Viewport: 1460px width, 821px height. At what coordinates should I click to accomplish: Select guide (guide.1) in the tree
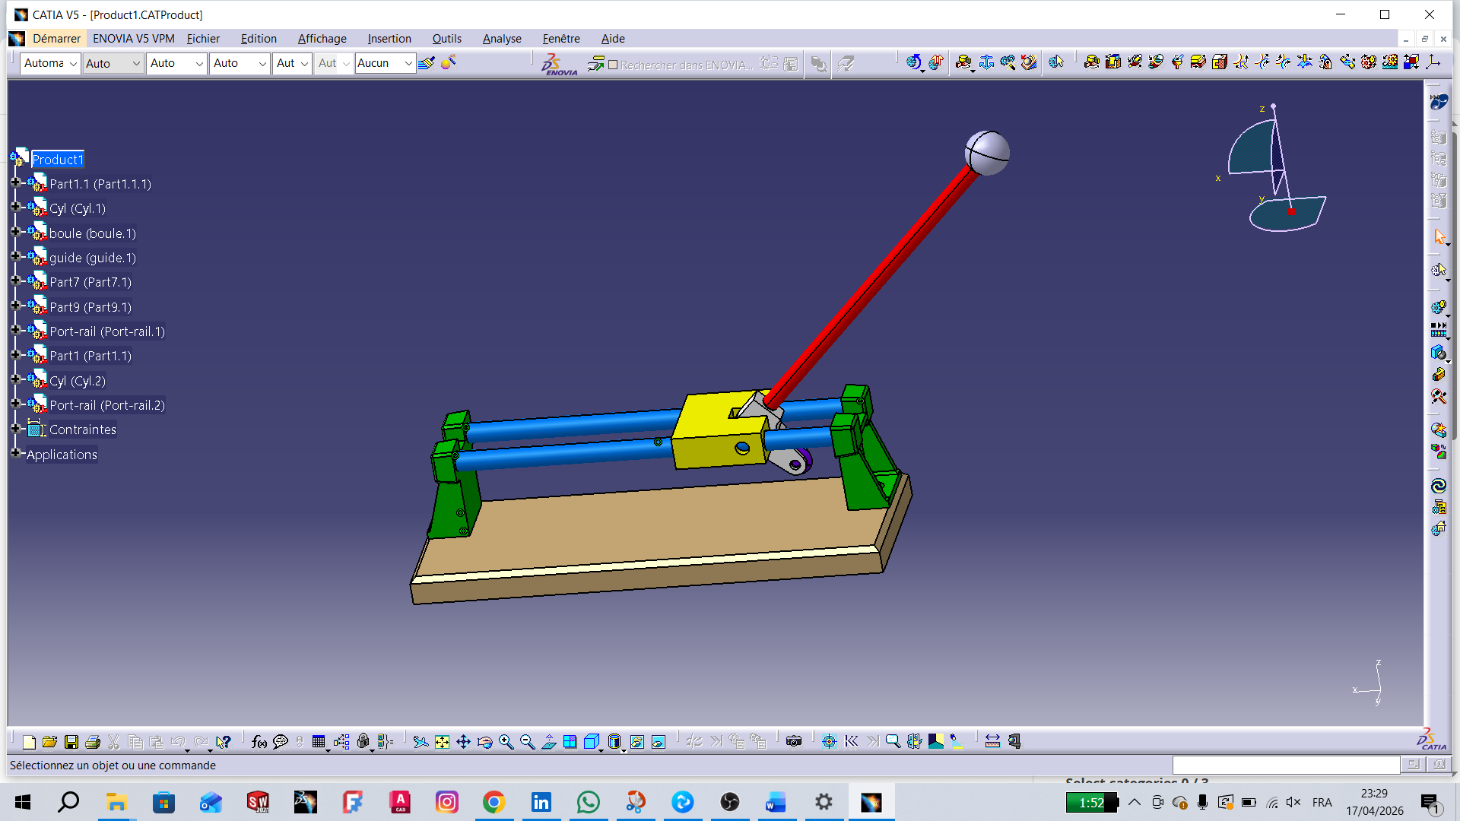click(x=93, y=258)
